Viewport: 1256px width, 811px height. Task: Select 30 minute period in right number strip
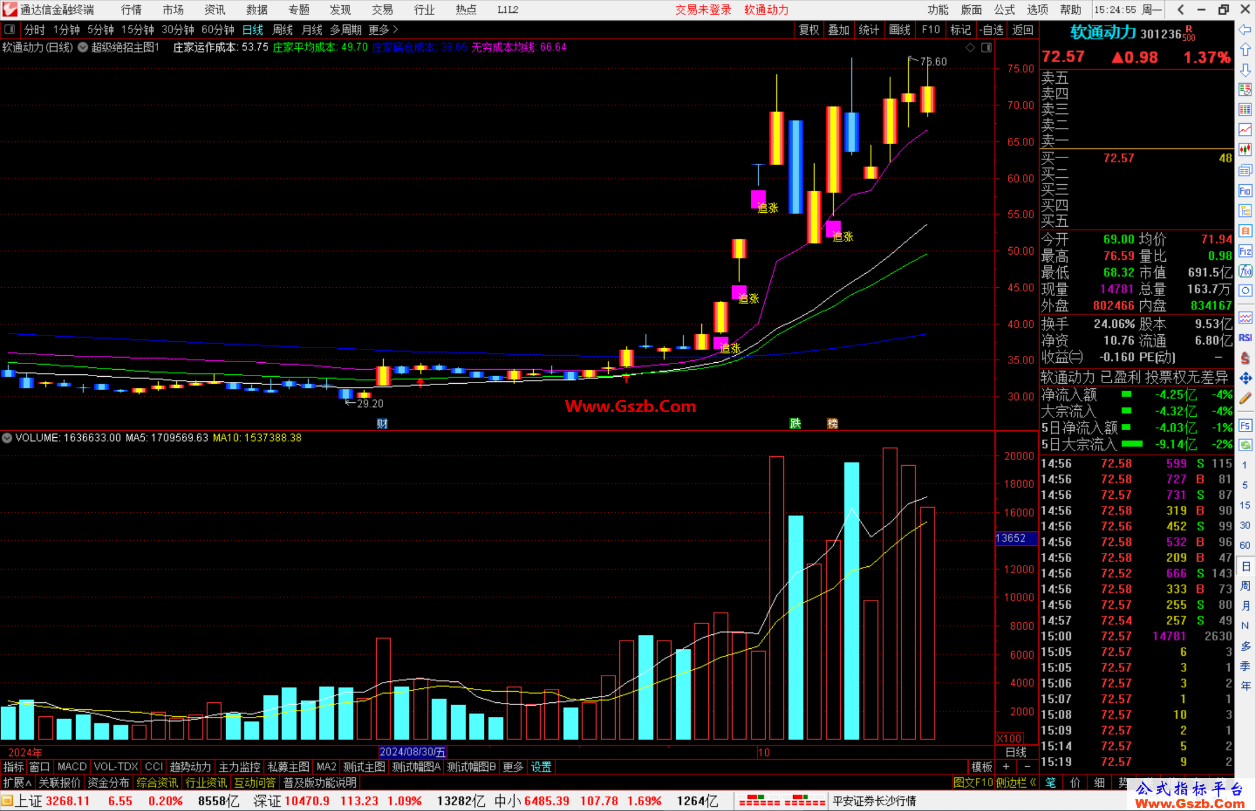pos(1245,526)
